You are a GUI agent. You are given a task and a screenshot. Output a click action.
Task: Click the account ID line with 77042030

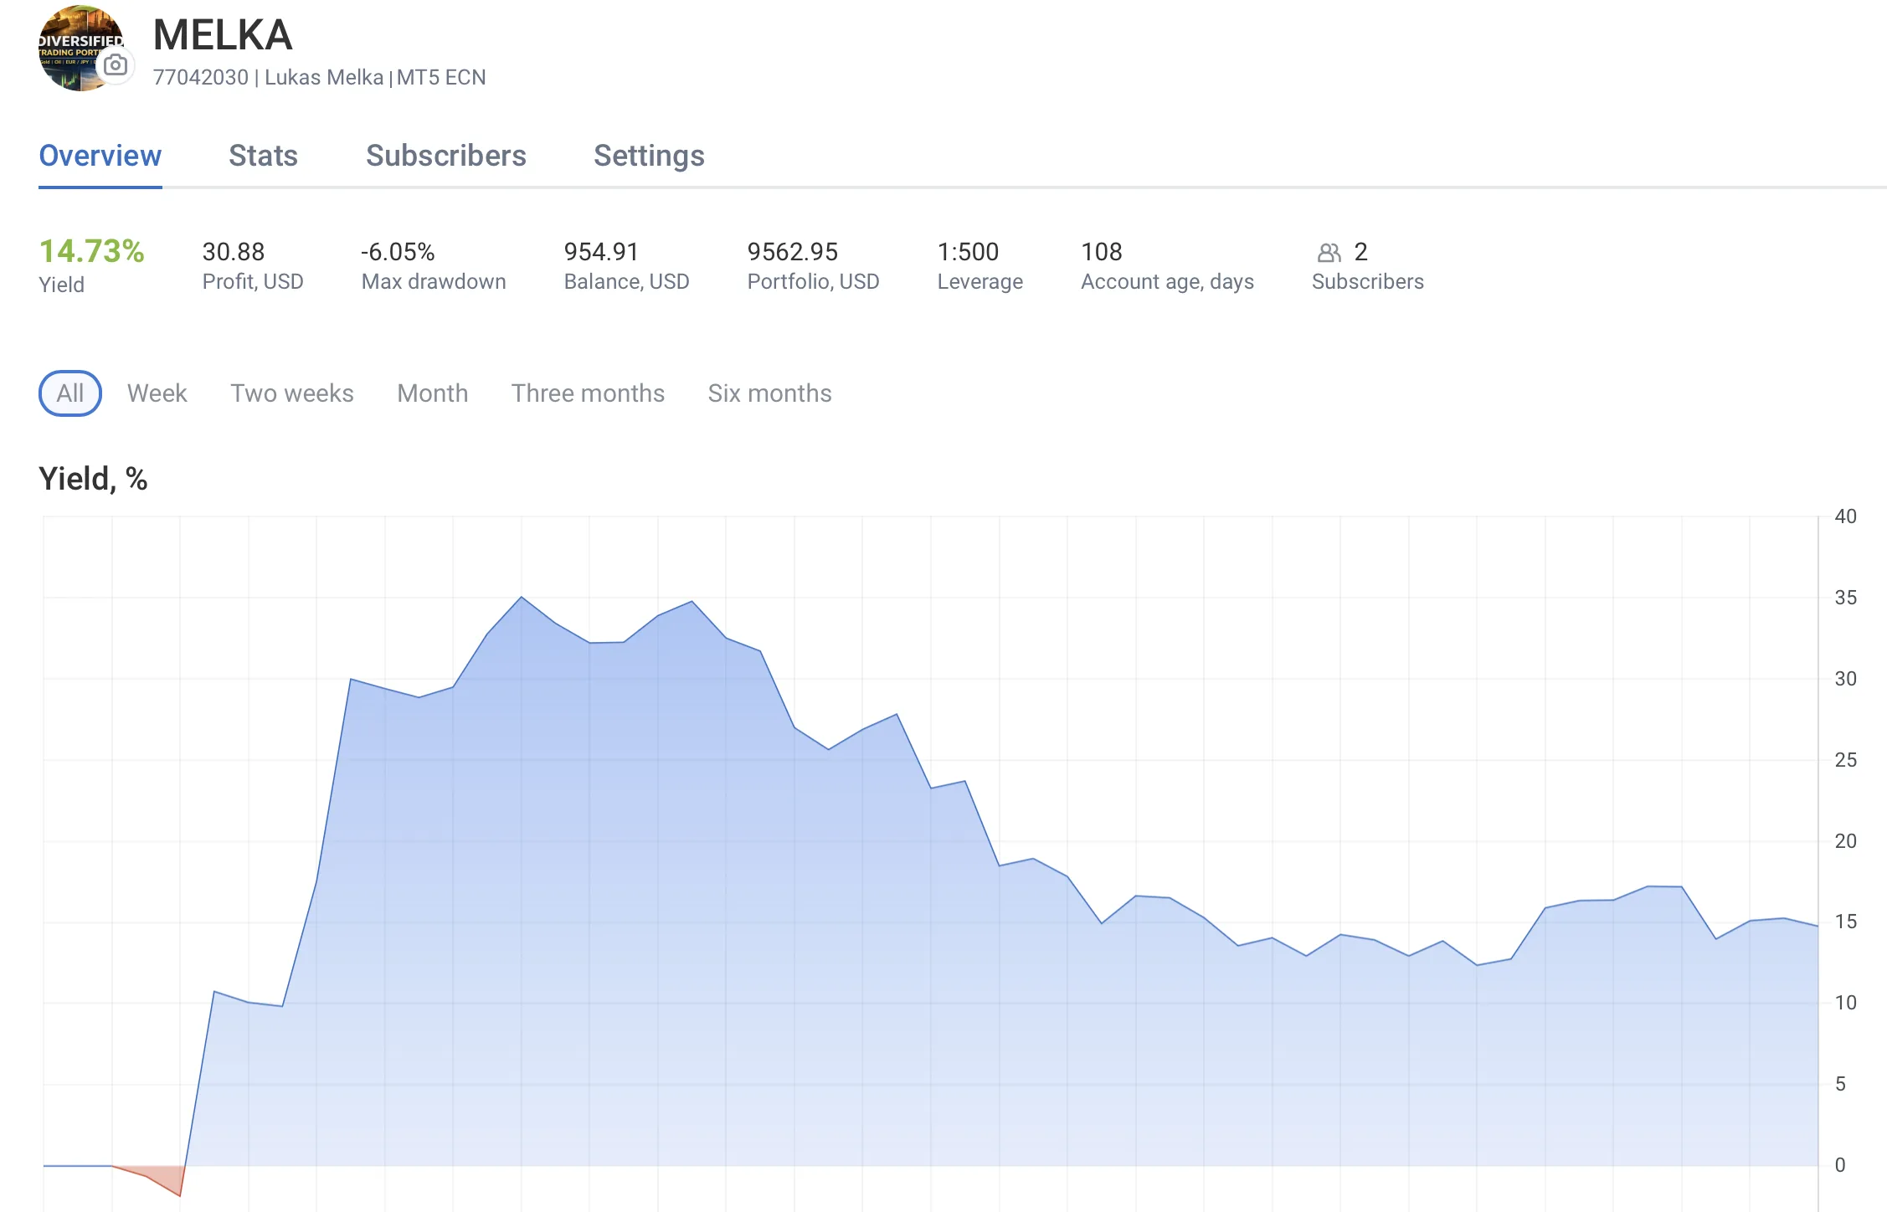319,77
